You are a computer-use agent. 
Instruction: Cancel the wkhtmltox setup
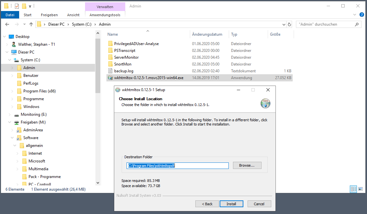[259, 204]
